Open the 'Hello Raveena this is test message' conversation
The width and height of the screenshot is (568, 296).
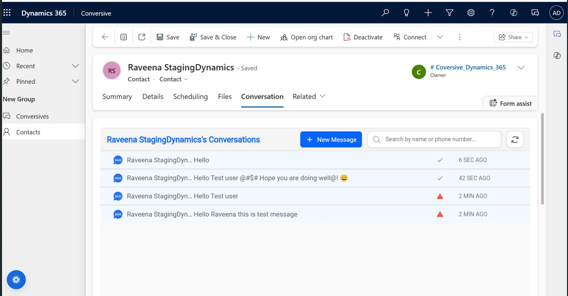pyautogui.click(x=315, y=214)
